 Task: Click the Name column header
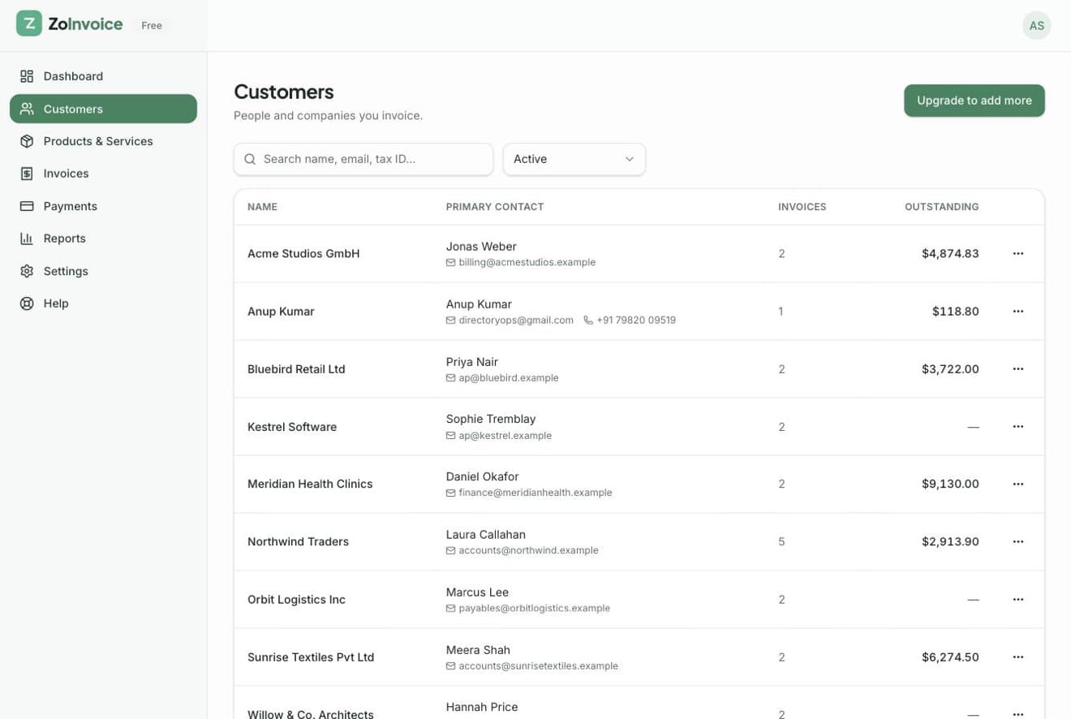(x=262, y=207)
